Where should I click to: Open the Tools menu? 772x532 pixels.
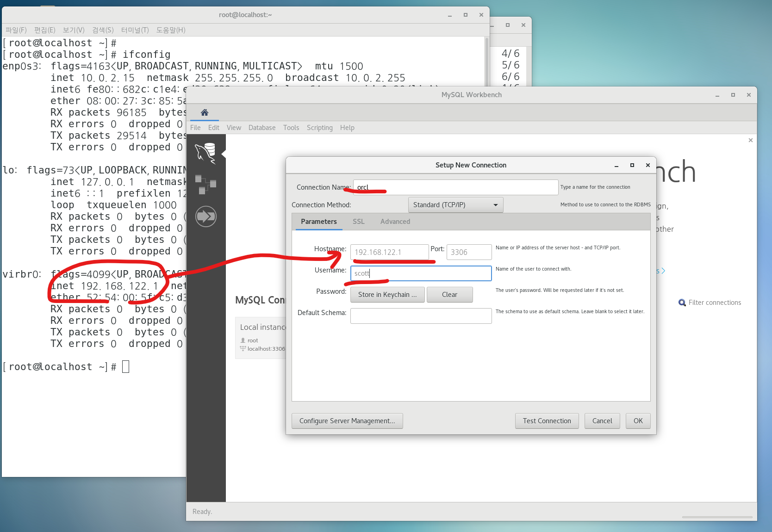point(291,128)
